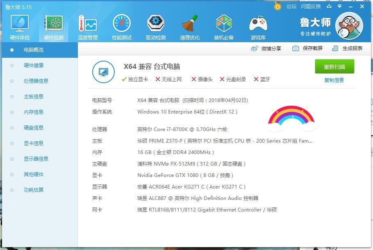Launch 性能测试 performance test gauge icon
Screen dimensions: 373x250
click(x=122, y=23)
